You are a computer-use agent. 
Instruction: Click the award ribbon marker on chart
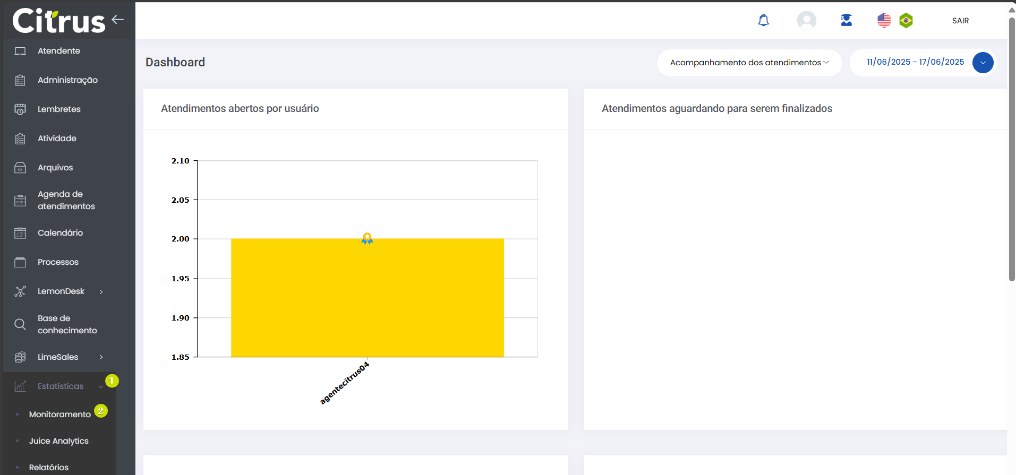[367, 238]
